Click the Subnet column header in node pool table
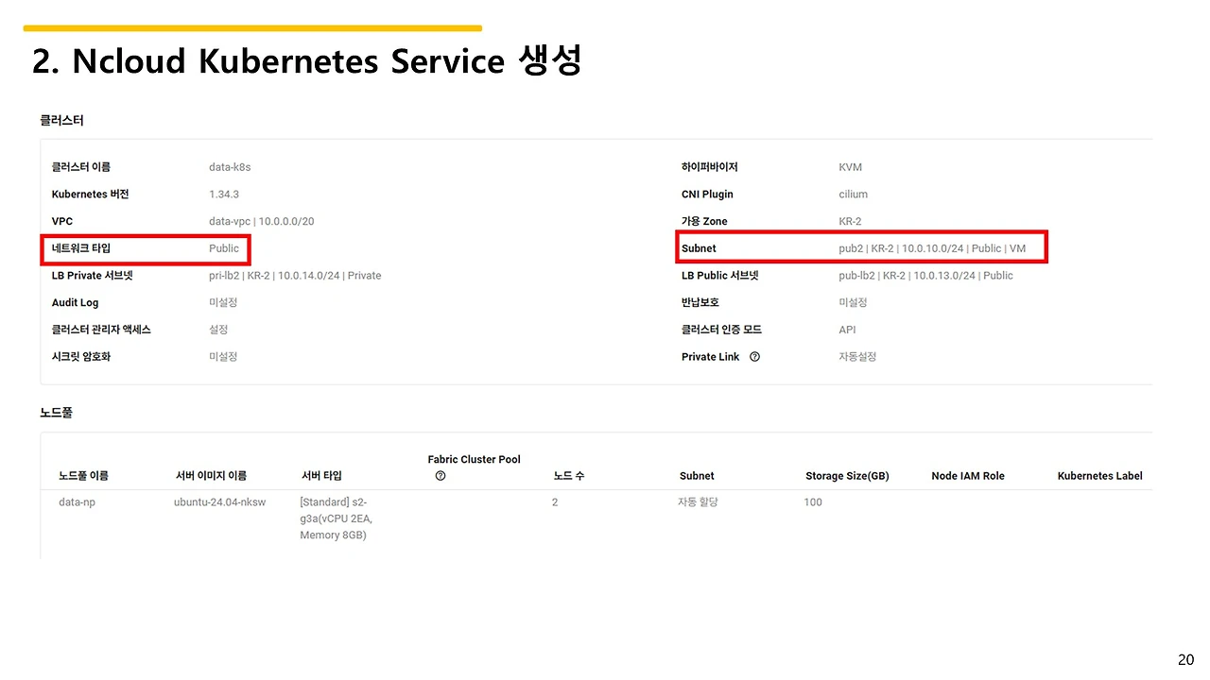The width and height of the screenshot is (1210, 680). coord(697,476)
